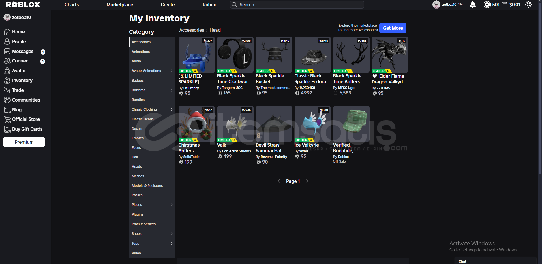The width and height of the screenshot is (542, 264).
Task: Click the Get More button
Action: 393,28
